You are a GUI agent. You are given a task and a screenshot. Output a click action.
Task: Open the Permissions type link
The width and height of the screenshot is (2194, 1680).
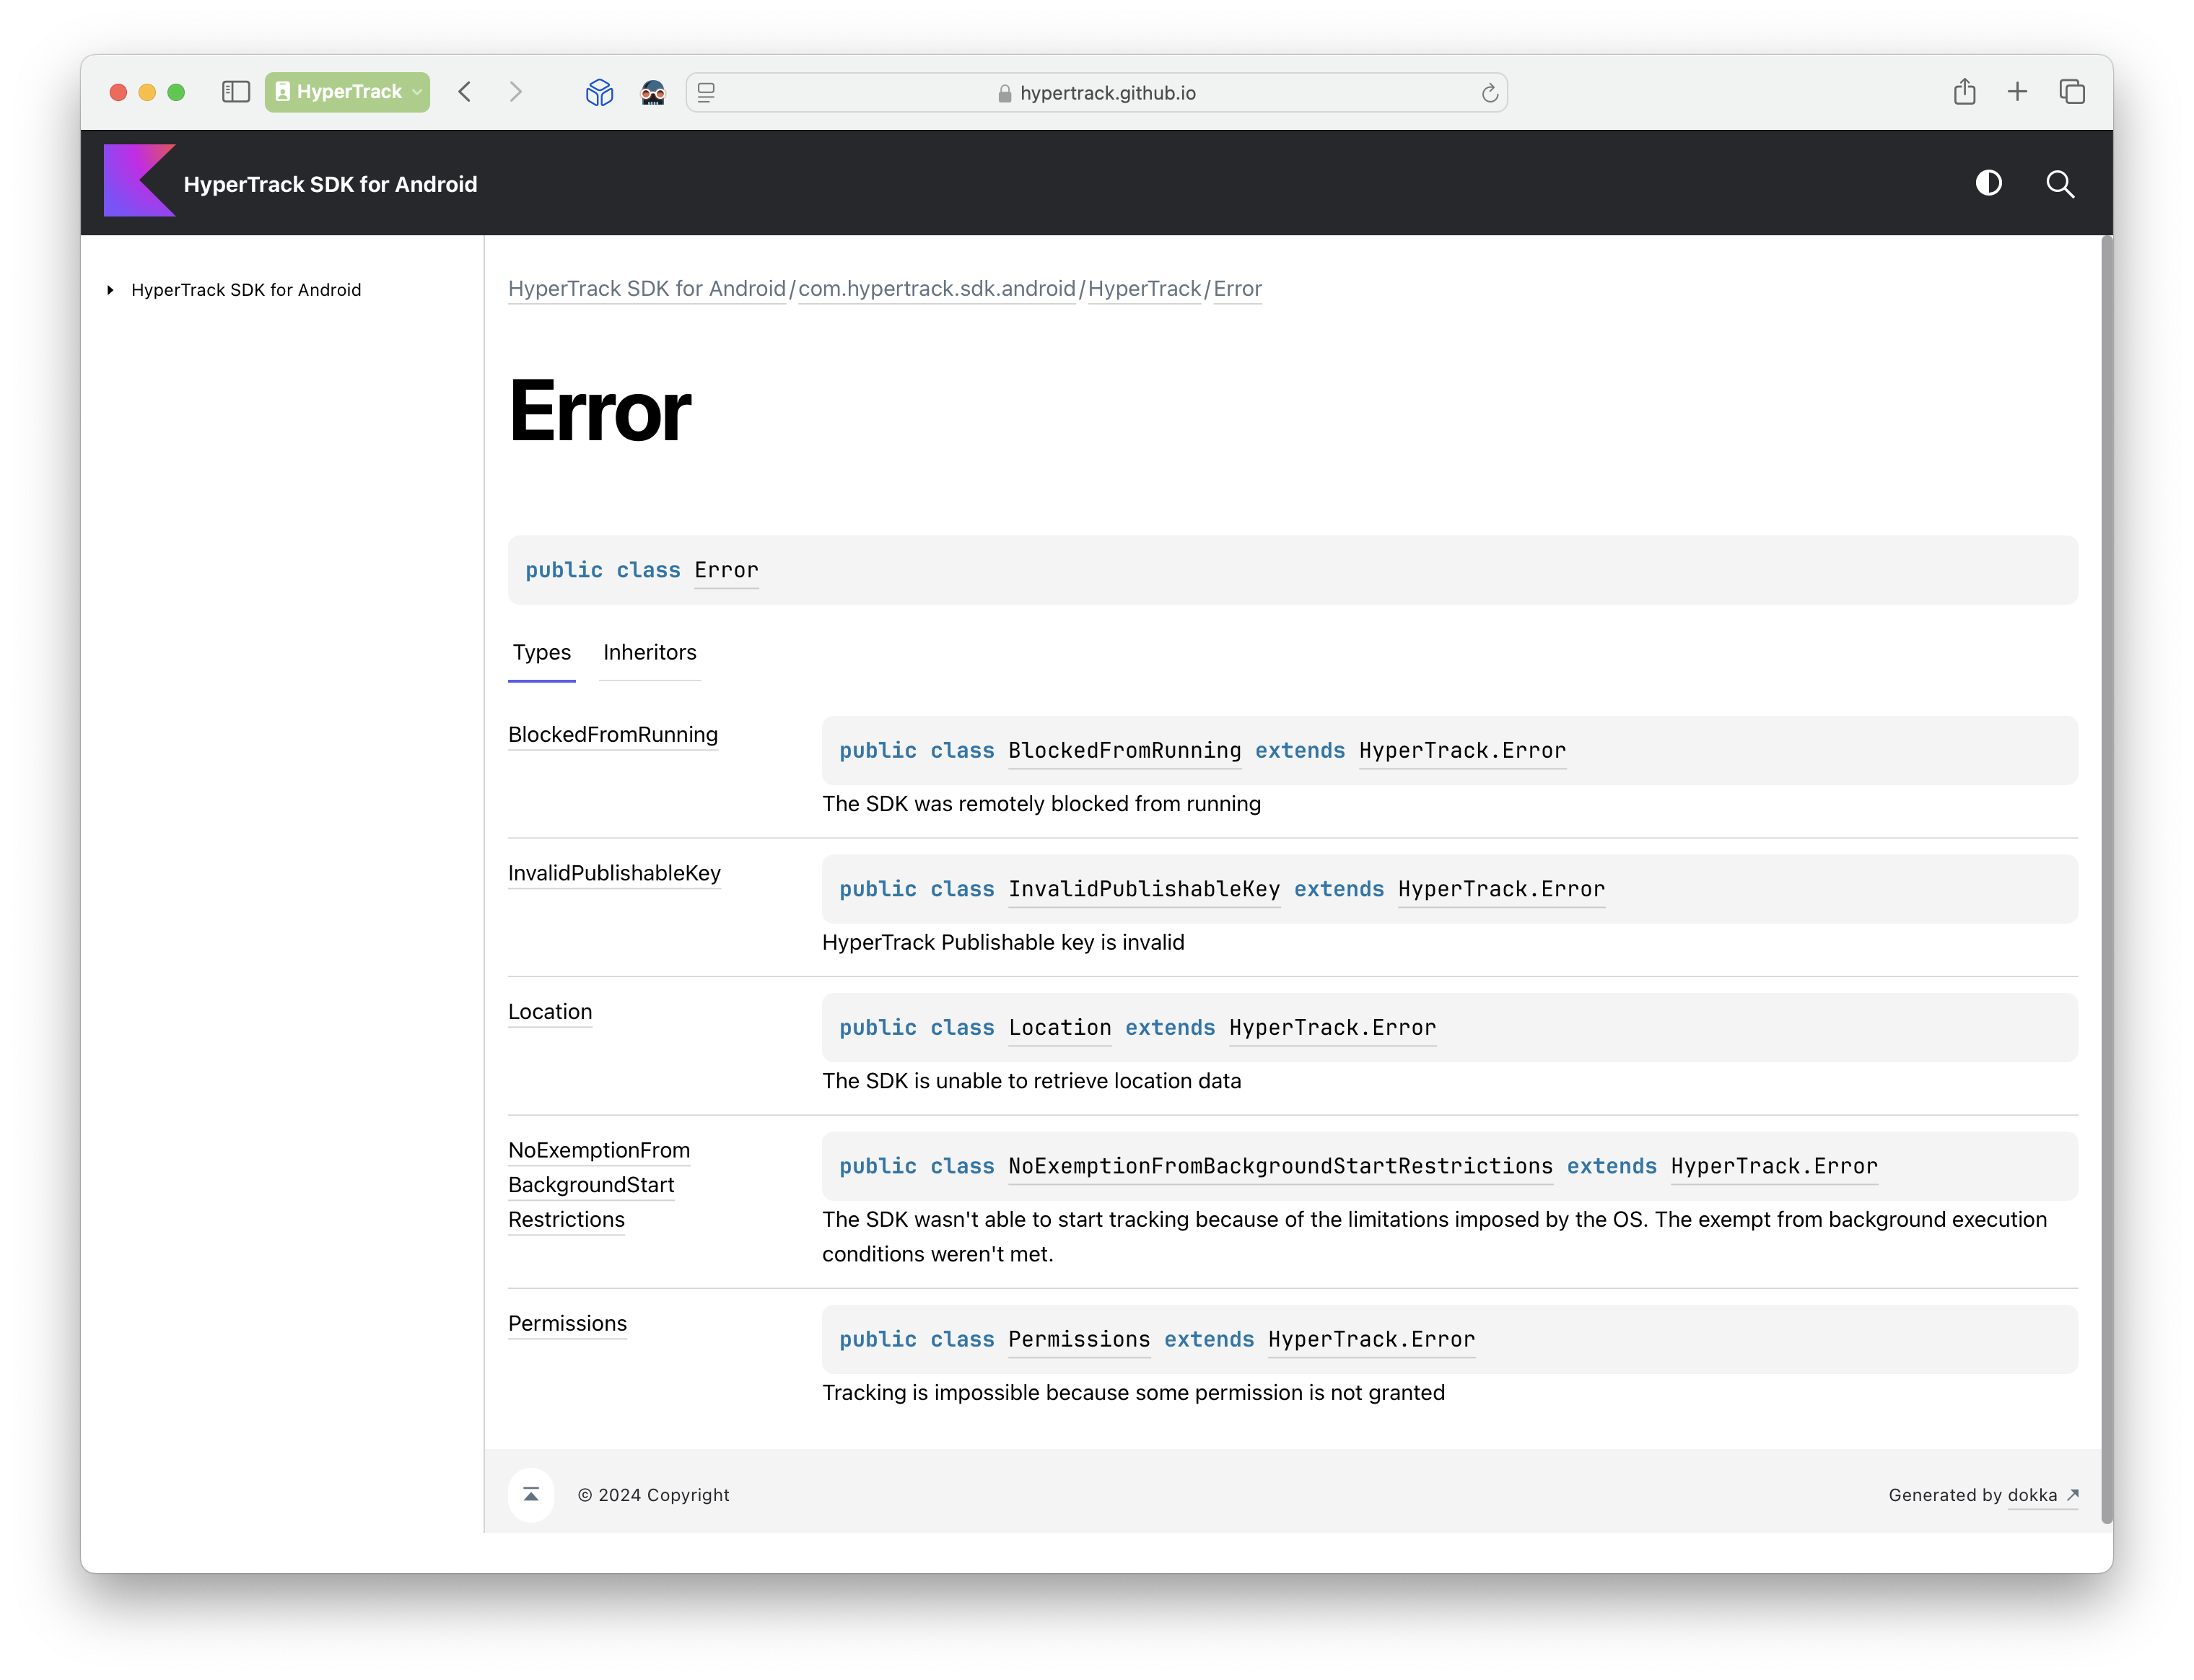(568, 1324)
